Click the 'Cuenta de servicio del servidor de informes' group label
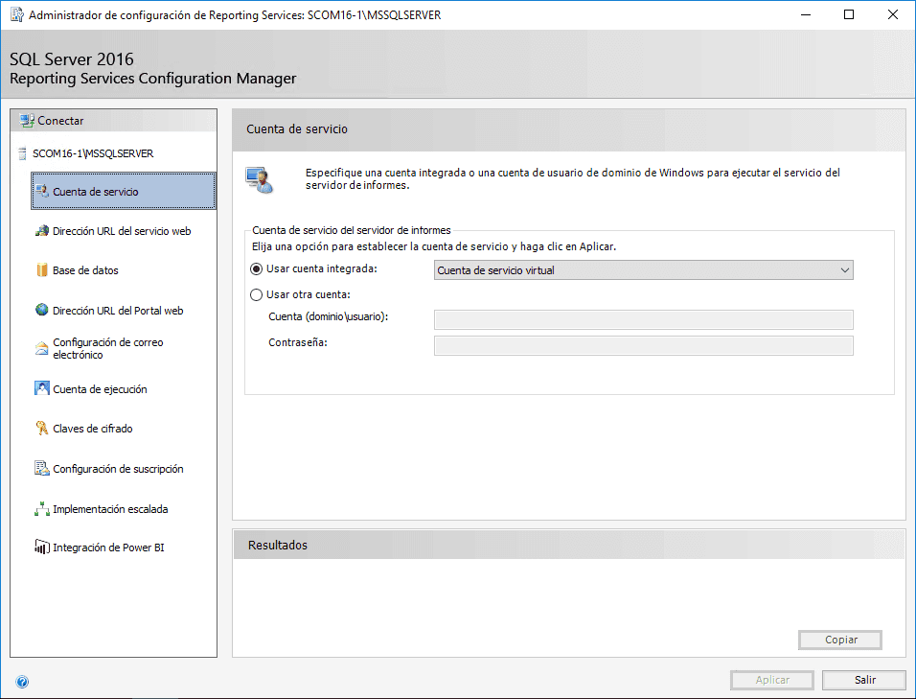 (x=351, y=230)
